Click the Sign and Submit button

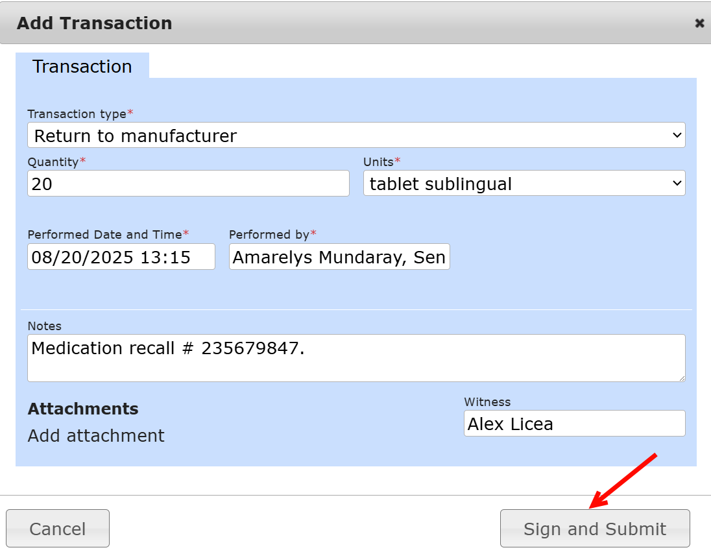click(x=595, y=529)
